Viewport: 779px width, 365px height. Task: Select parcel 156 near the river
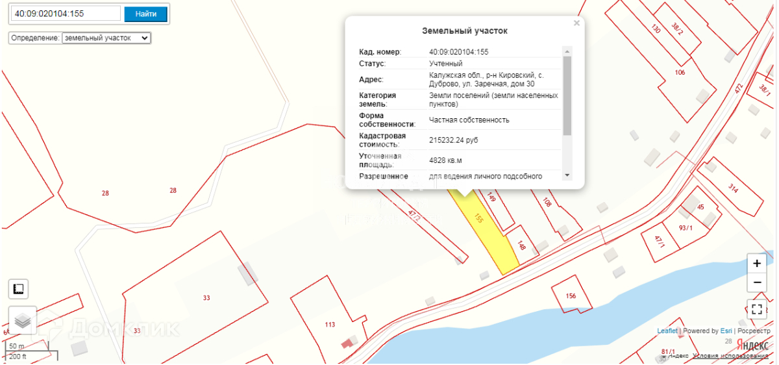coord(571,296)
